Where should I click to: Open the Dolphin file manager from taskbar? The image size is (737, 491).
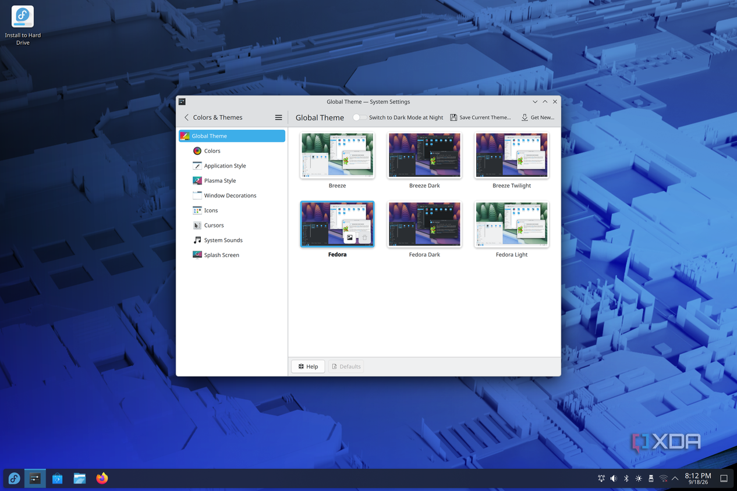[80, 478]
